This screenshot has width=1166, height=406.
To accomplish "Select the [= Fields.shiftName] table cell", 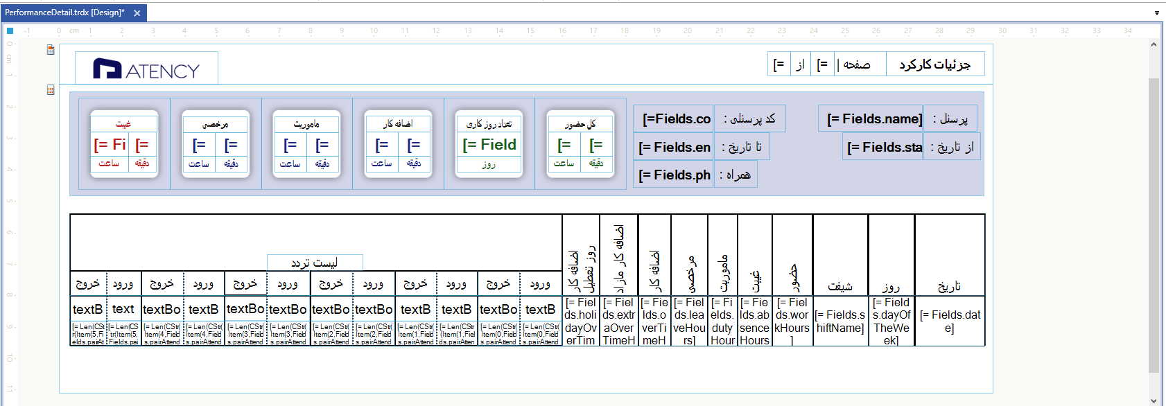I will tap(840, 321).
